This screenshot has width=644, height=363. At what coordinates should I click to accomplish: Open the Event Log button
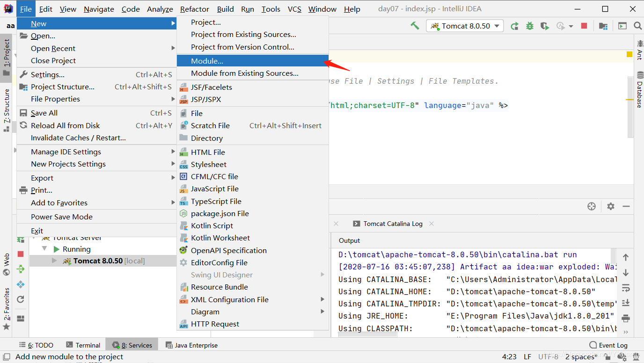(x=608, y=345)
